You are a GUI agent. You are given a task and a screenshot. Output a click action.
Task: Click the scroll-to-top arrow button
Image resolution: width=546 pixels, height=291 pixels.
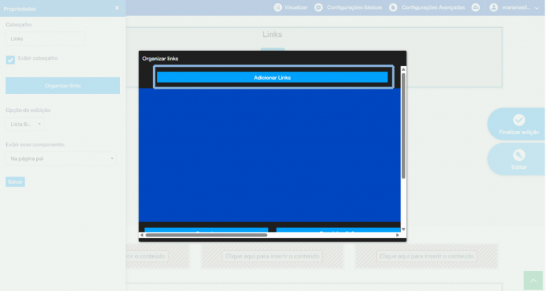click(533, 280)
